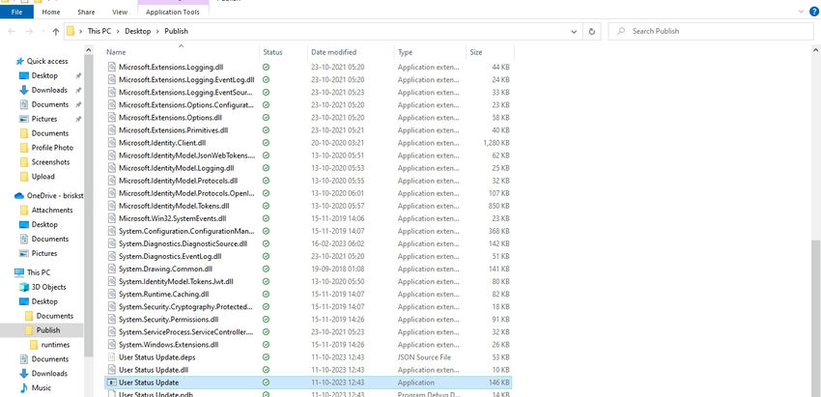Open pinned Desktop under Quick access

coord(44,75)
